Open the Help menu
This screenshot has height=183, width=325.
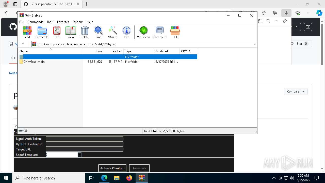pyautogui.click(x=90, y=22)
